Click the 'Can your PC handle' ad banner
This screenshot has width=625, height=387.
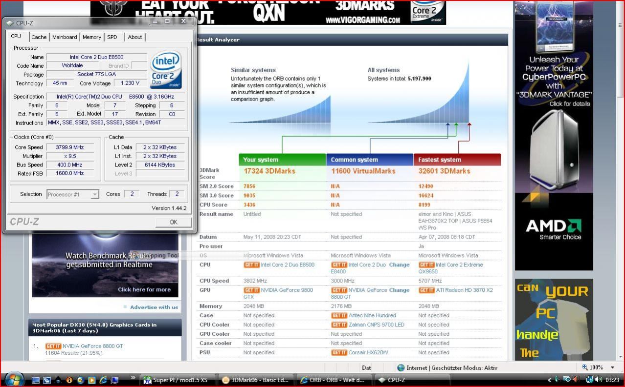pos(554,319)
